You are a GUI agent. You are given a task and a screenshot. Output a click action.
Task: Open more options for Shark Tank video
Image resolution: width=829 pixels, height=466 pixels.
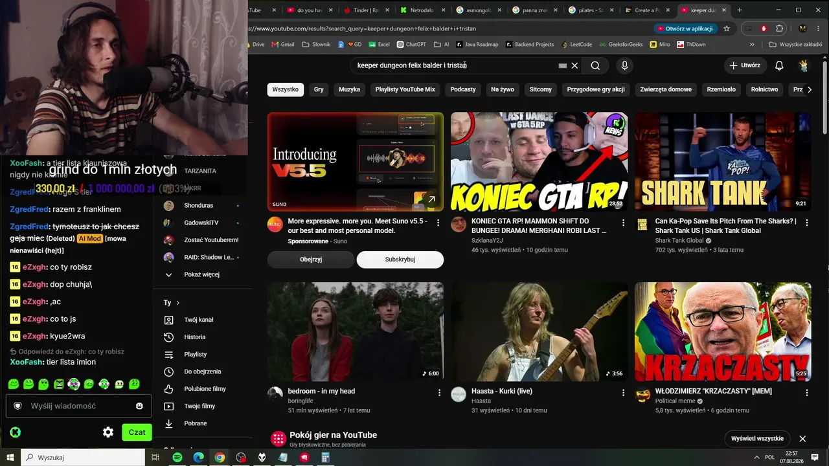(807, 223)
